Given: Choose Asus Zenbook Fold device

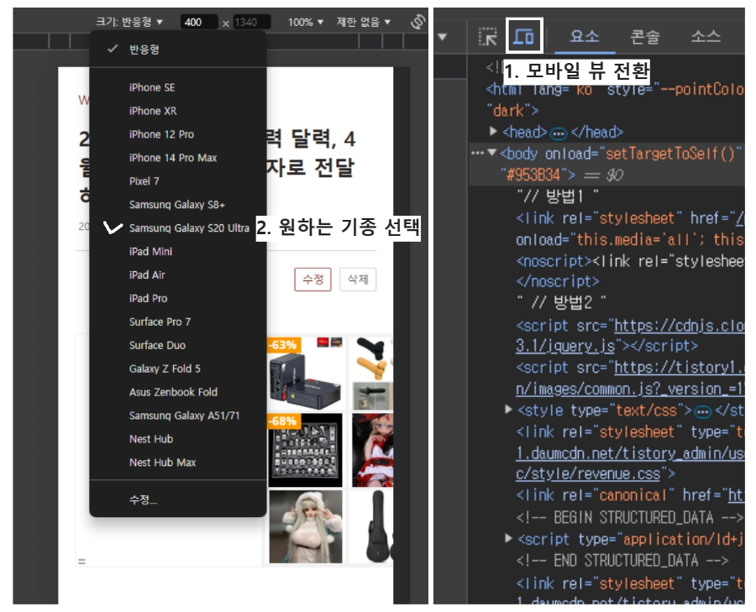Looking at the screenshot, I should 178,392.
